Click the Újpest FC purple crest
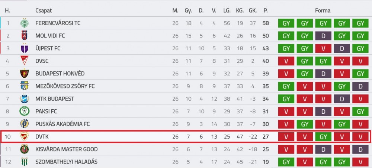The width and height of the screenshot is (372, 168). [x=24, y=48]
